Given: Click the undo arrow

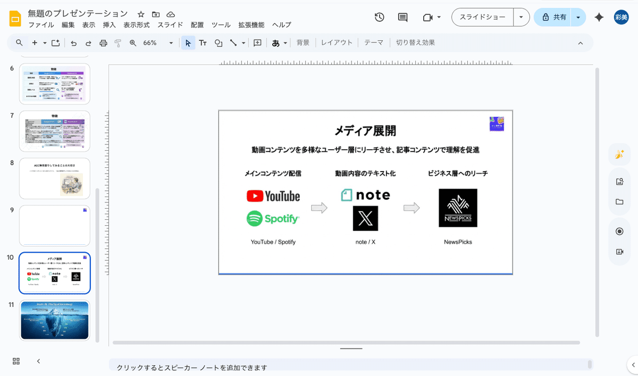Looking at the screenshot, I should pos(73,43).
